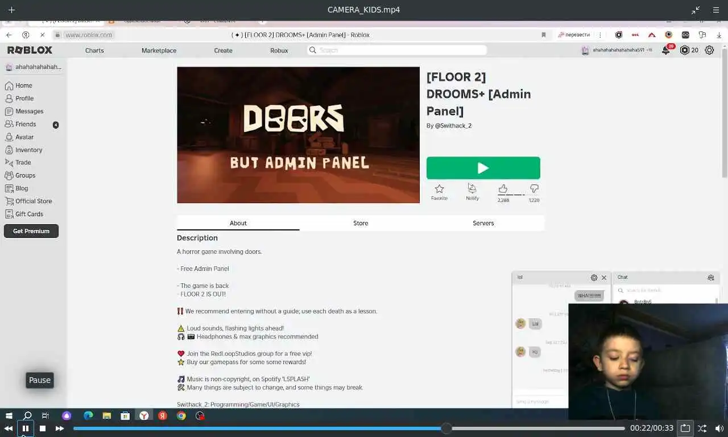The width and height of the screenshot is (728, 437).
Task: Open the Robux nav item
Action: [x=279, y=50]
